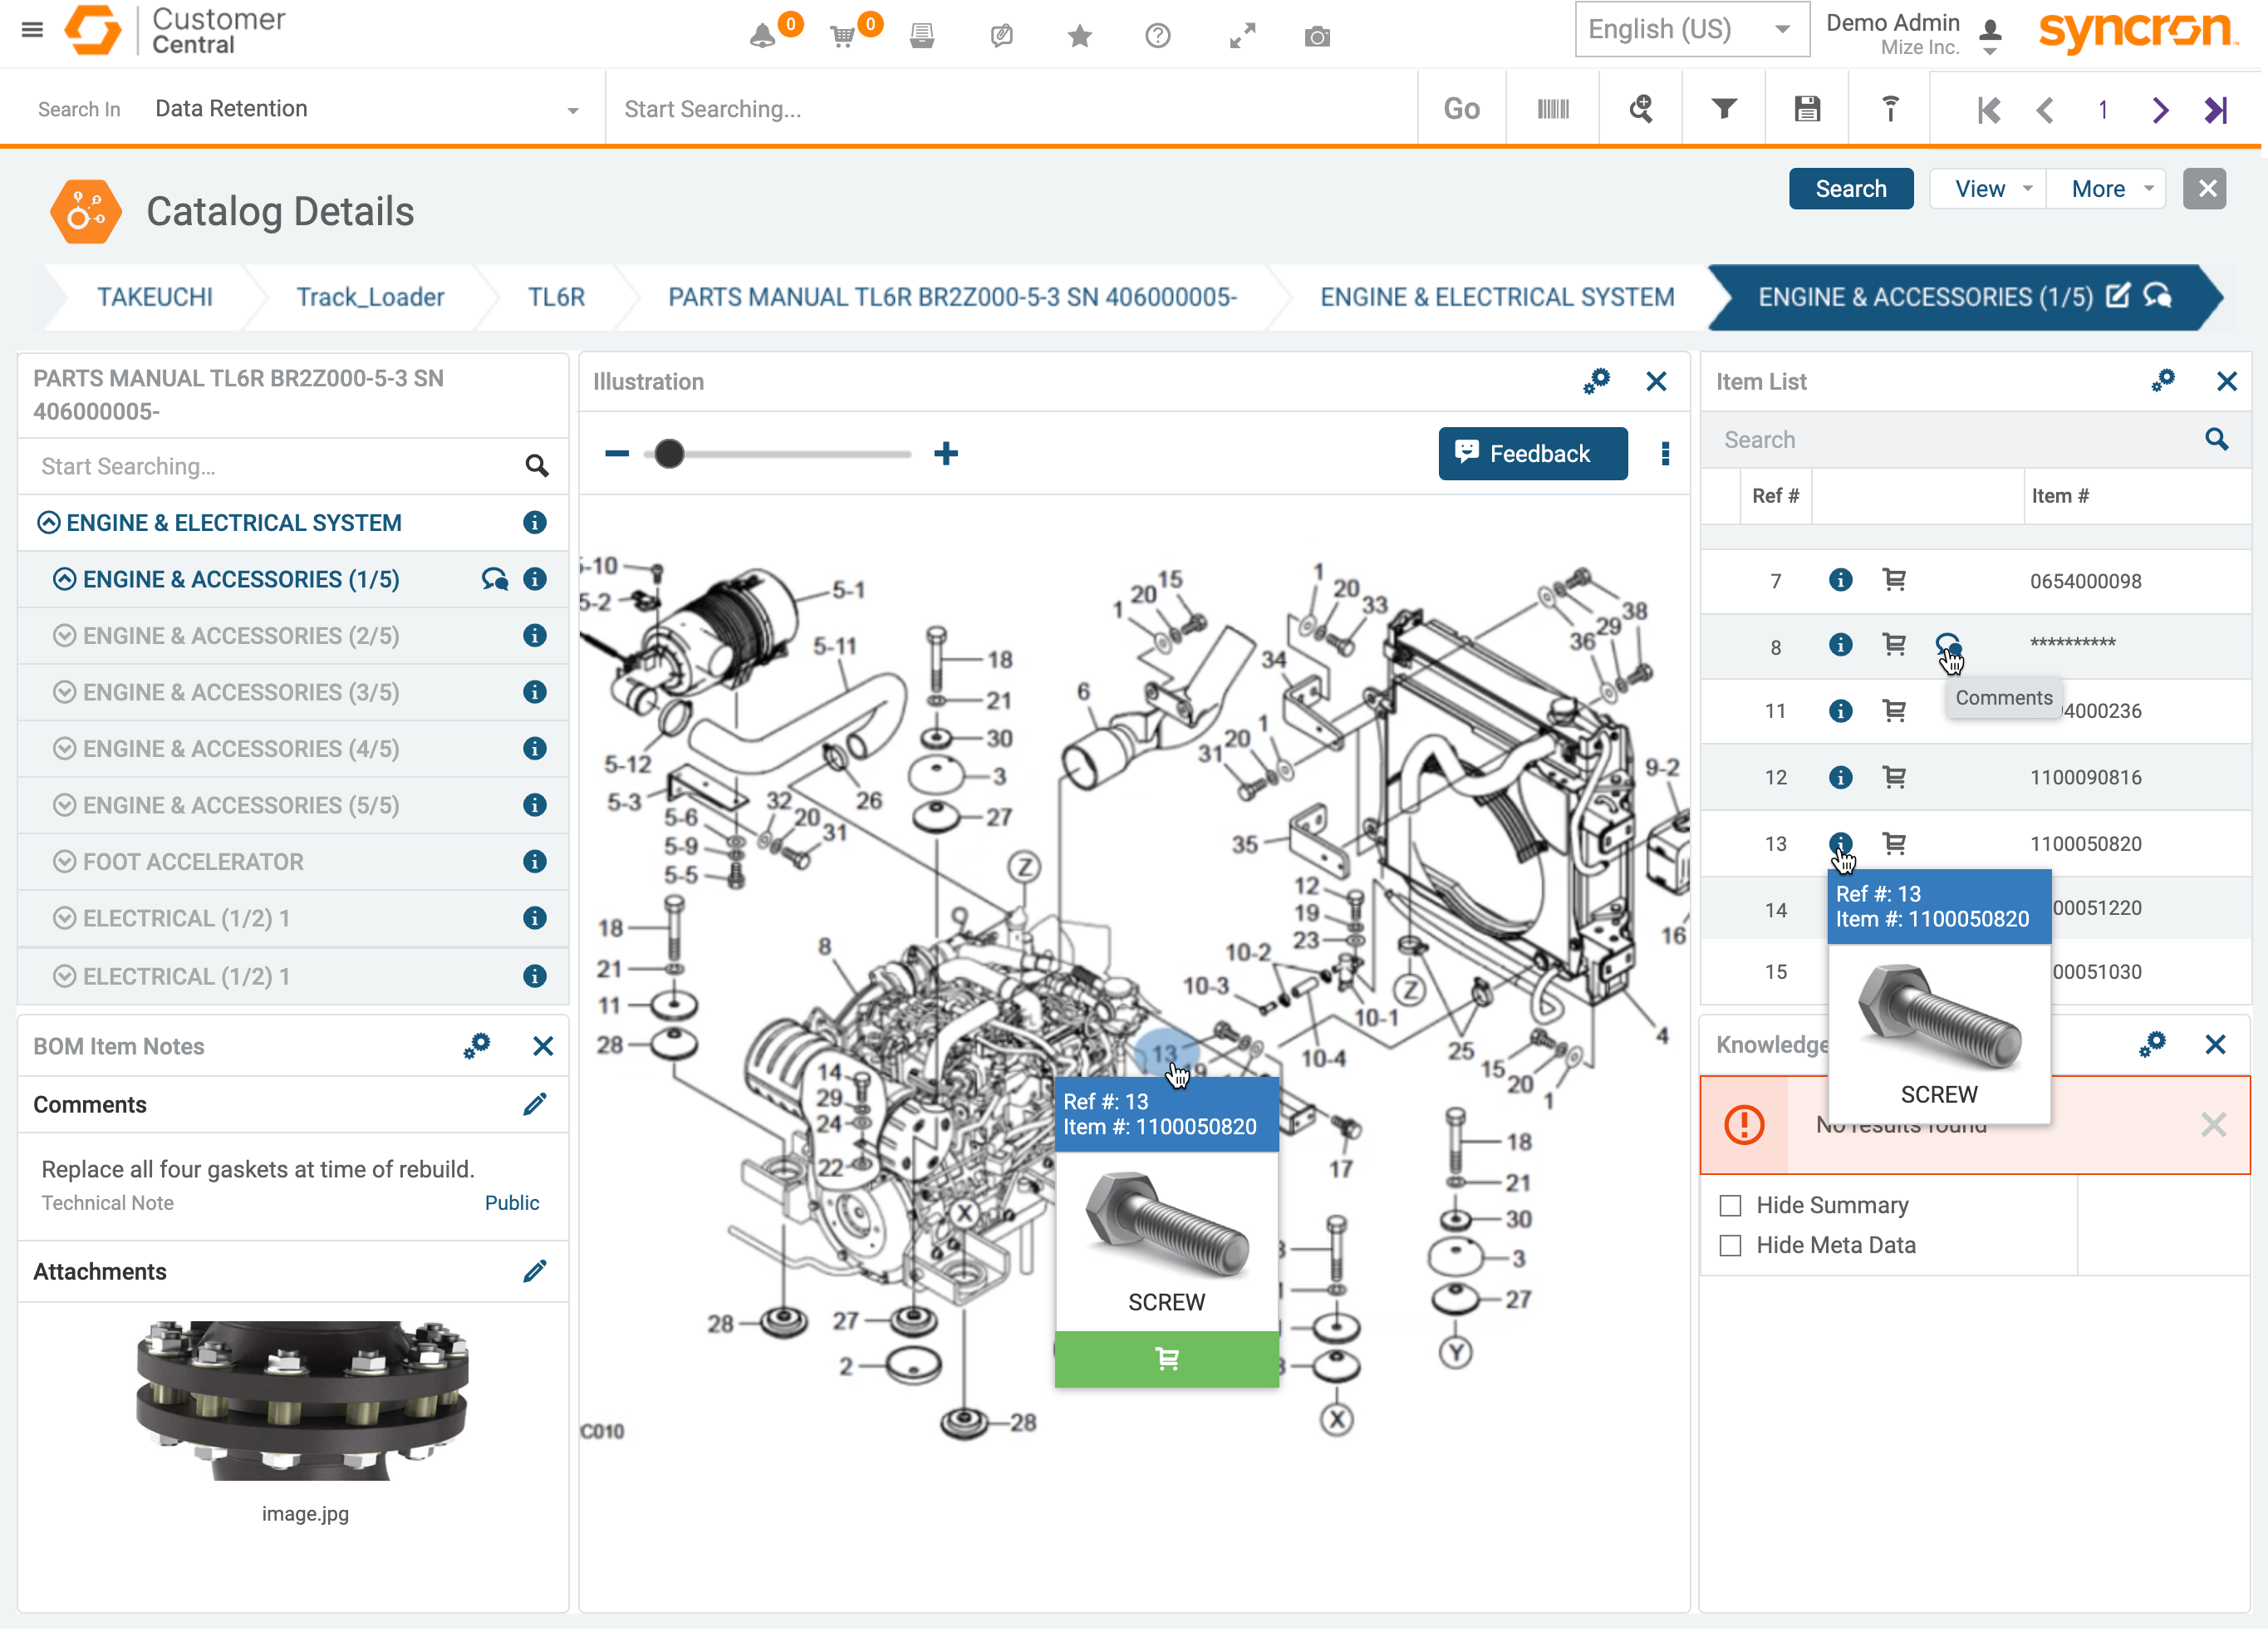Viewport: 2268px width, 1632px height.
Task: Click the barcode scan icon
Action: click(x=1552, y=109)
